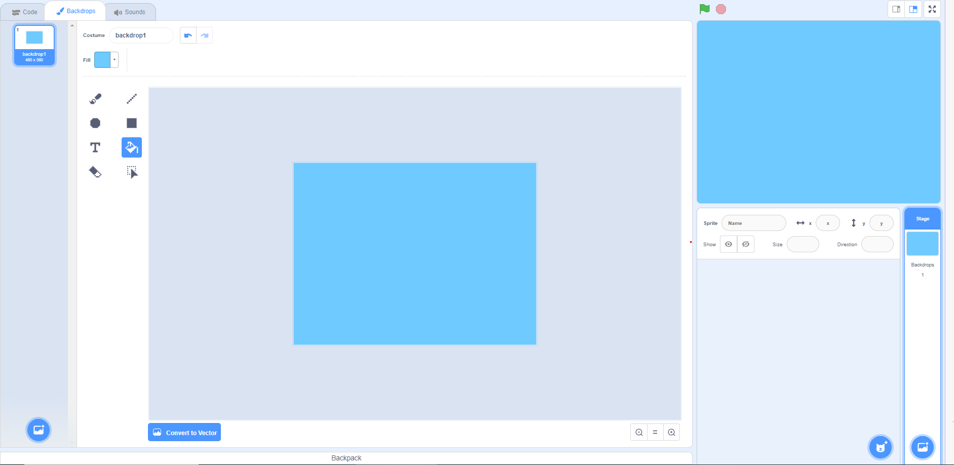Pick the Select tool
The image size is (954, 465).
pos(131,172)
